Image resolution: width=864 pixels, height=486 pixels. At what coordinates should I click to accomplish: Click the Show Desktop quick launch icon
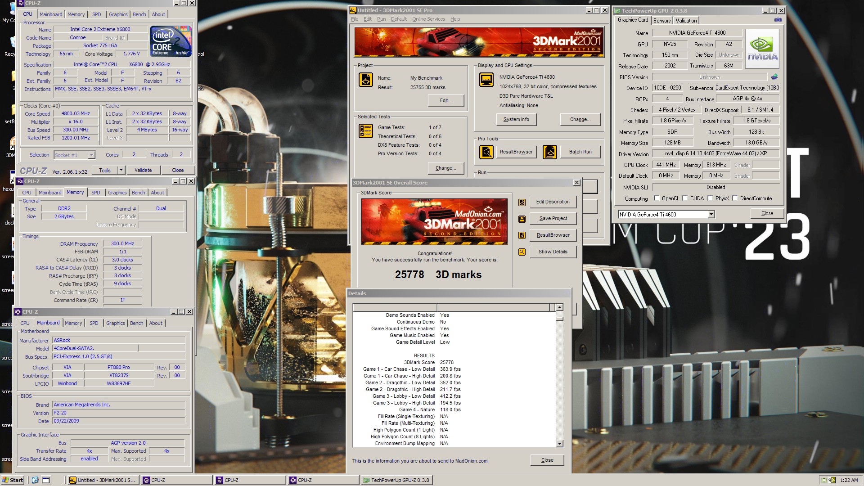46,480
